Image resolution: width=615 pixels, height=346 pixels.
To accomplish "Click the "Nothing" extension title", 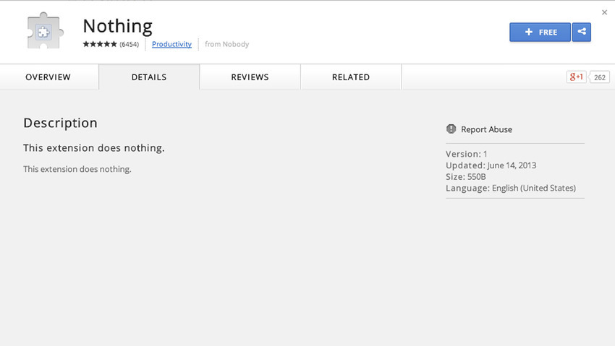I will [x=117, y=26].
